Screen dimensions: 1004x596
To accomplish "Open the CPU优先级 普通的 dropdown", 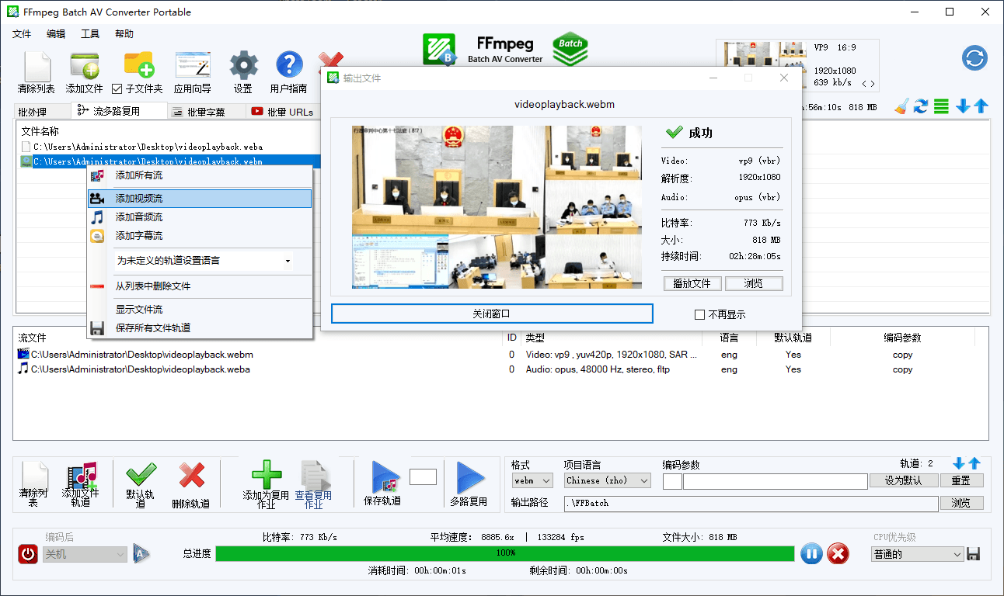I will tap(918, 554).
